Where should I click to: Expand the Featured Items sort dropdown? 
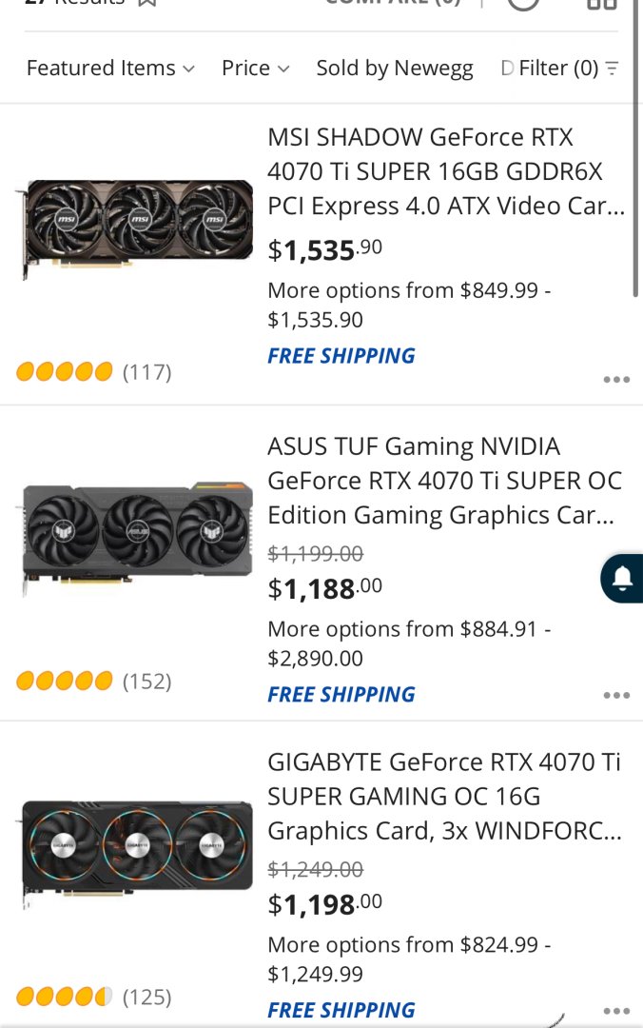coord(110,69)
